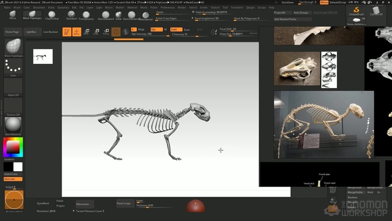
Task: Click Split Masked Points
Action: coord(293,19)
